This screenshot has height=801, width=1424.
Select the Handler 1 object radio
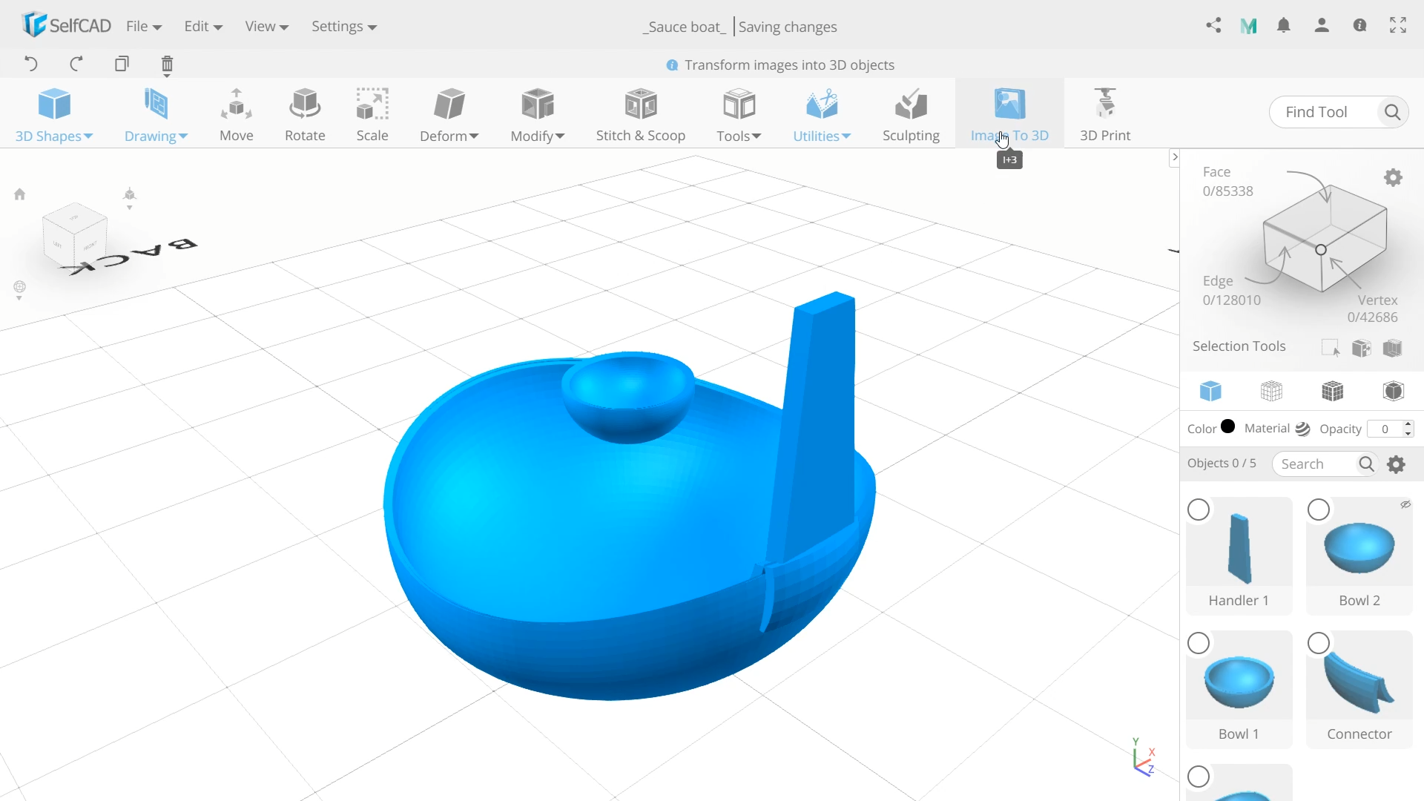pos(1199,510)
